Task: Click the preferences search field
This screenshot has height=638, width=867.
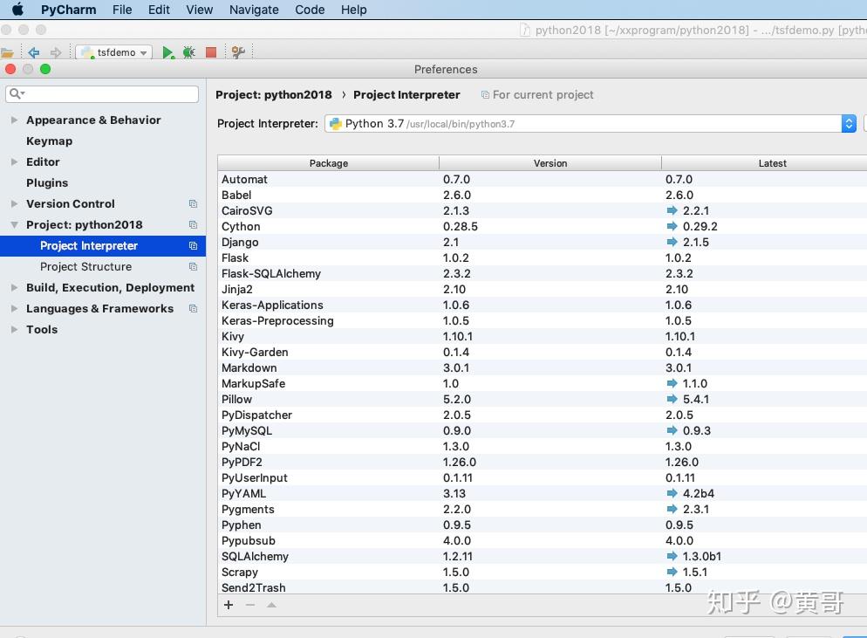Action: pyautogui.click(x=109, y=93)
